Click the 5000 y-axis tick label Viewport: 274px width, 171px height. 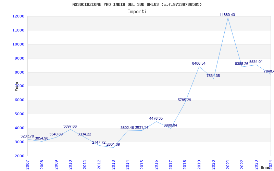click(19, 114)
